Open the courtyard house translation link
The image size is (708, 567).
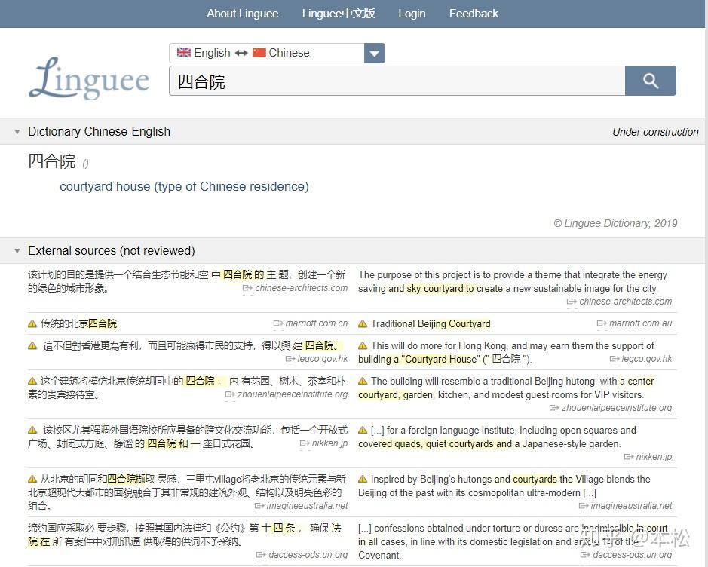click(184, 186)
